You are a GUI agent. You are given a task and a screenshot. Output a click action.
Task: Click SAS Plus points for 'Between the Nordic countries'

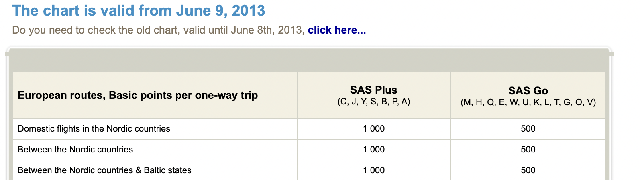373,150
